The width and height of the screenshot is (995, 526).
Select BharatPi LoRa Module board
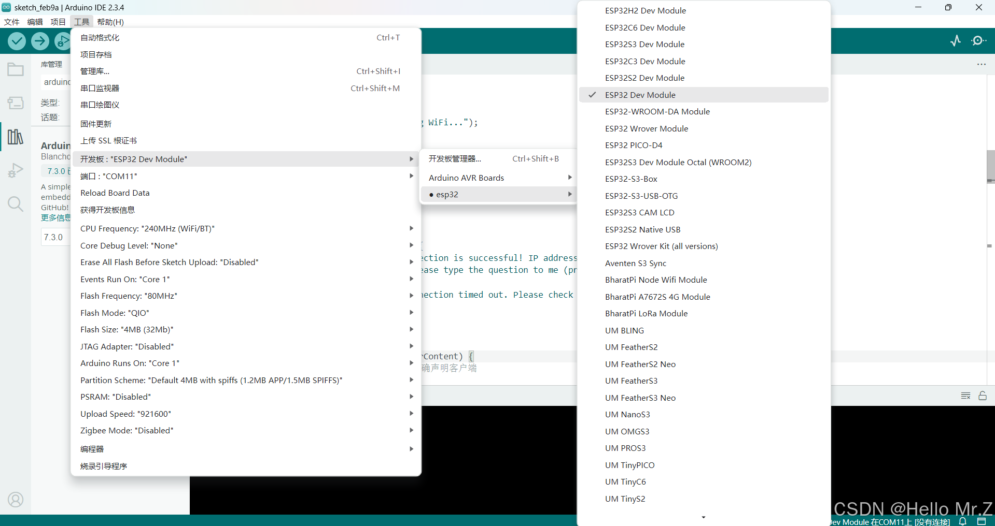704,313
